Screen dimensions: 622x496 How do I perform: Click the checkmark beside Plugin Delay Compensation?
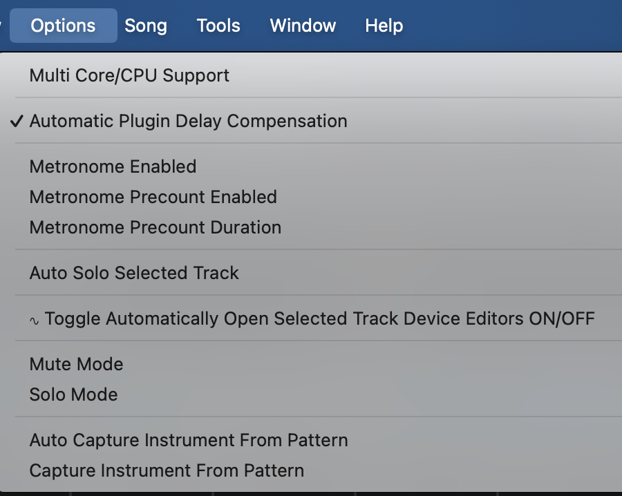point(18,122)
